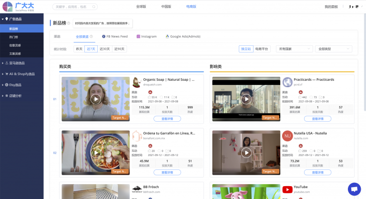Click into the keyword search field

(x=75, y=7)
